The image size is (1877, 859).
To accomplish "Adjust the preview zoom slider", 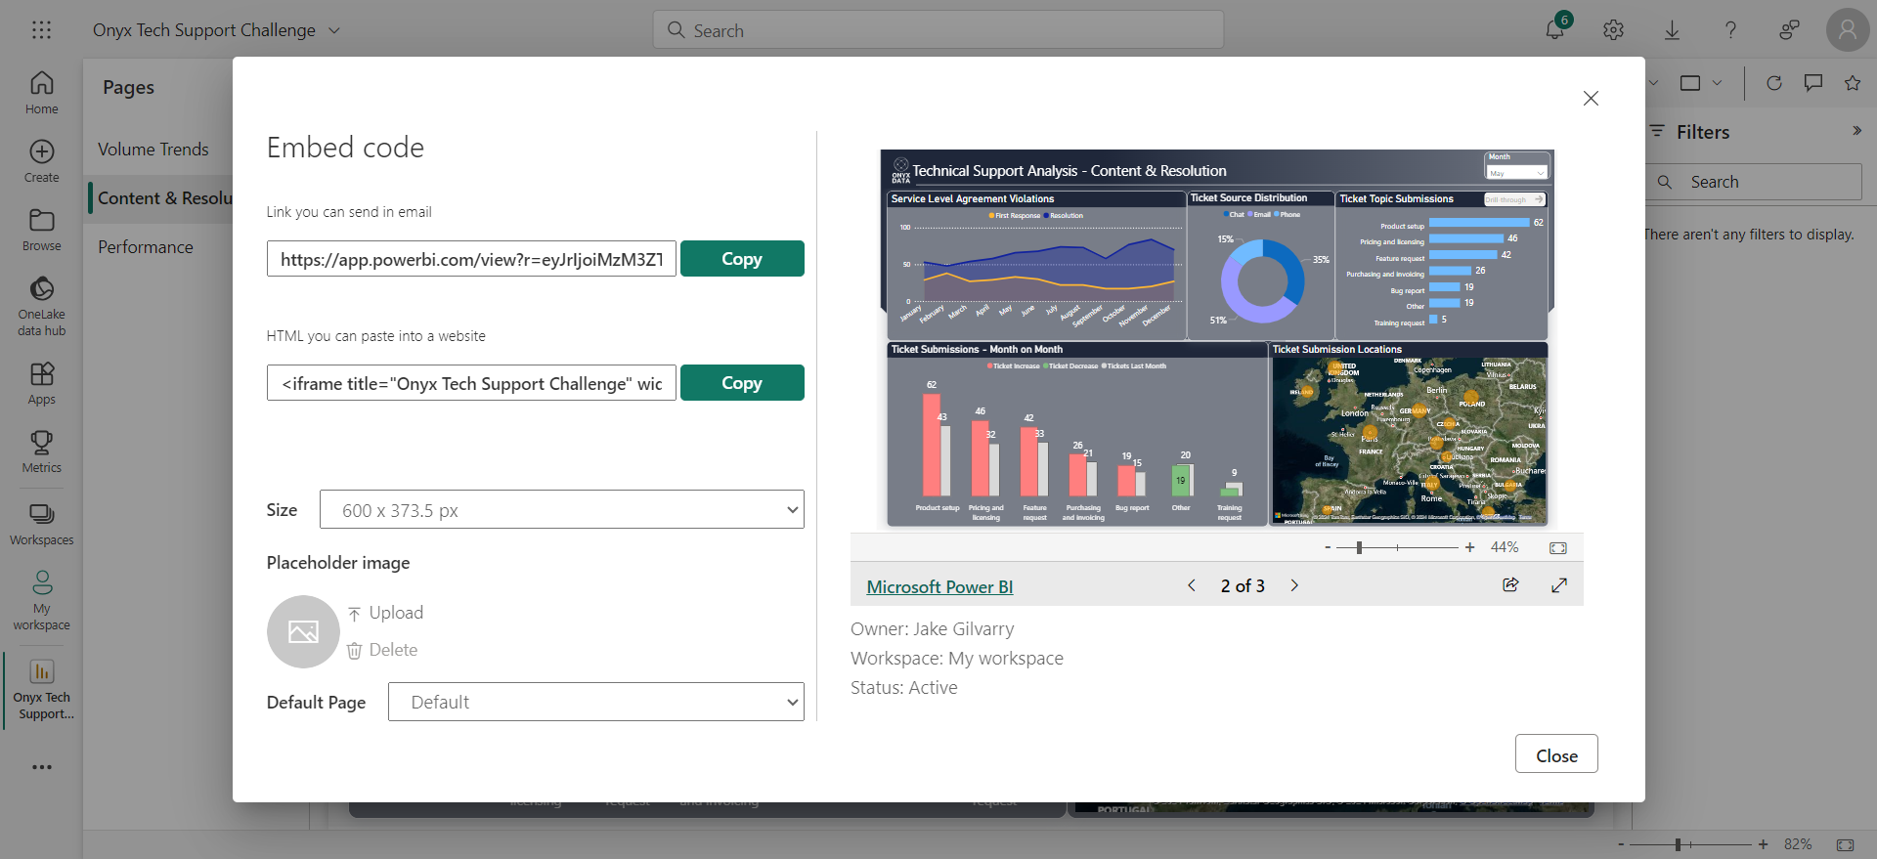I will pyautogui.click(x=1359, y=547).
